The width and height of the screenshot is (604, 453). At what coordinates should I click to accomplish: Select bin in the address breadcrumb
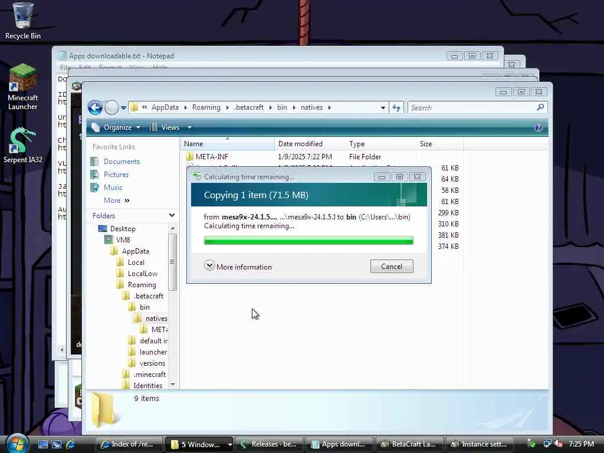point(282,107)
